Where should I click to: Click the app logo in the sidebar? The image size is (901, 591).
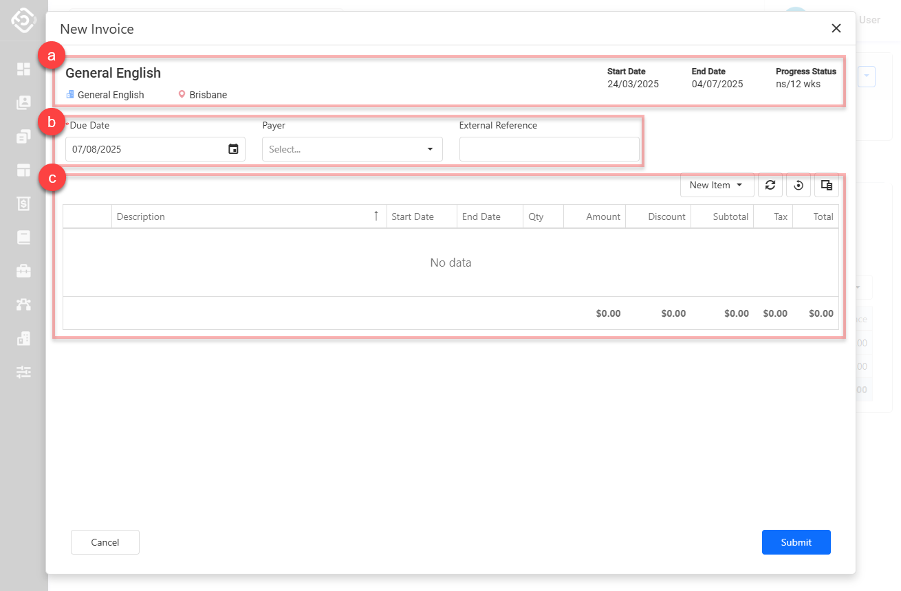[x=23, y=20]
